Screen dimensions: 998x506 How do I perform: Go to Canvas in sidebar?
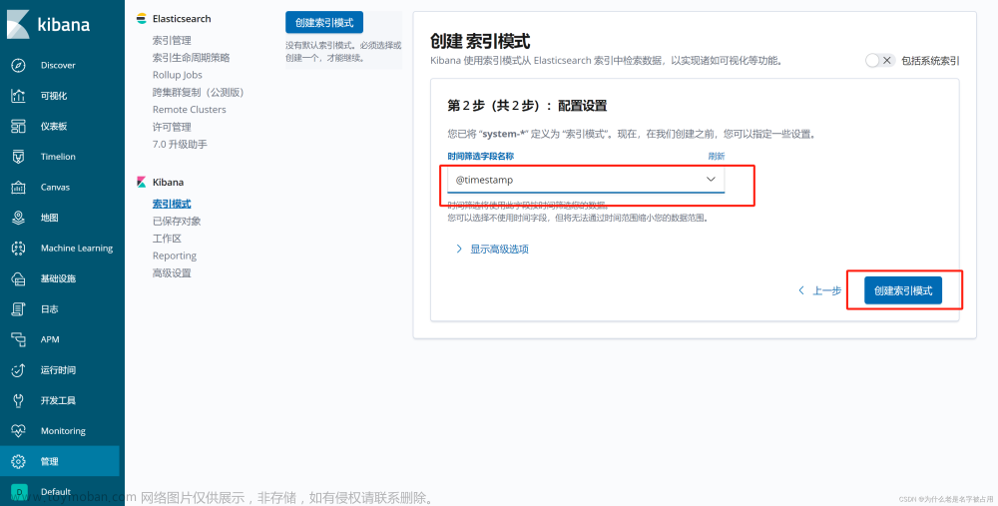coord(55,187)
